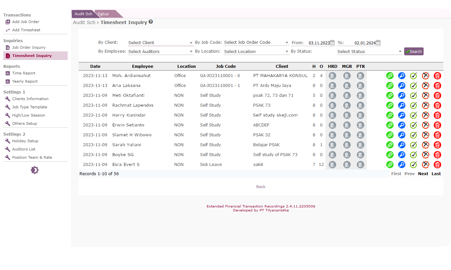Click HRD status icon for Esra Evert S row
This screenshot has width=451, height=270.
click(x=332, y=165)
